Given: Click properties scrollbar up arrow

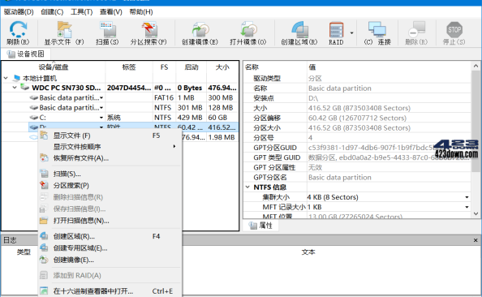Looking at the screenshot, I should tap(476, 66).
